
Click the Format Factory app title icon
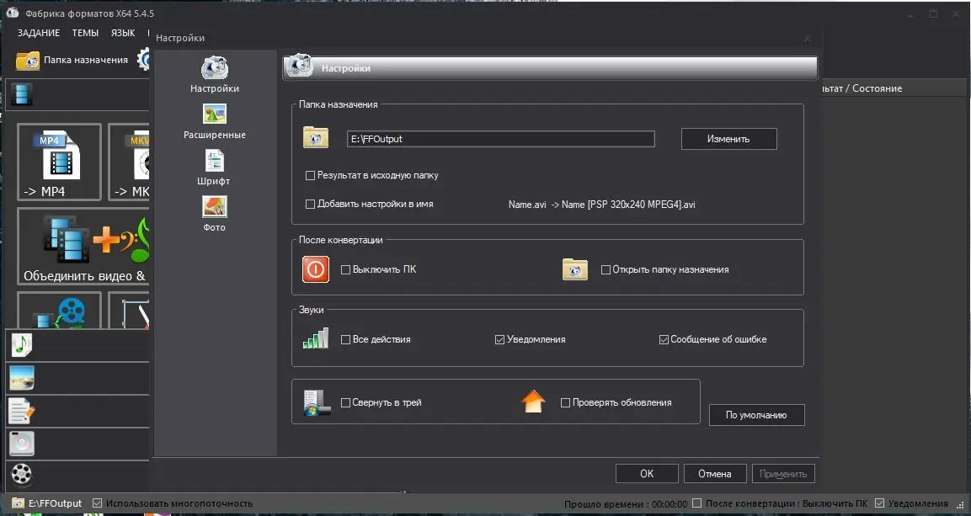coord(13,13)
